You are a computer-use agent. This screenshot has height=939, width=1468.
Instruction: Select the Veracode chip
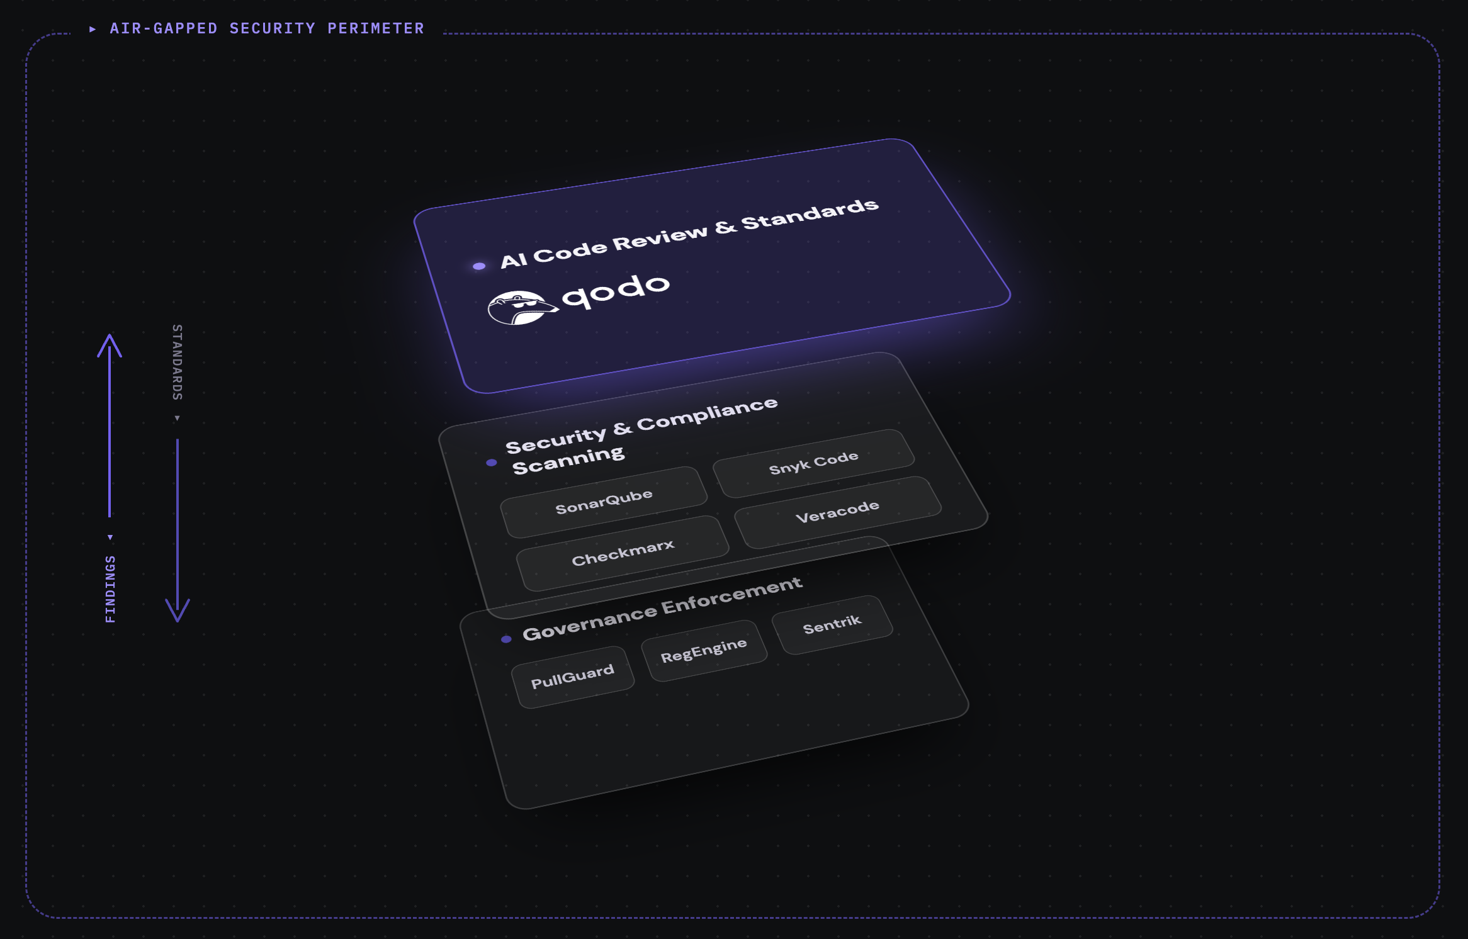(x=837, y=512)
